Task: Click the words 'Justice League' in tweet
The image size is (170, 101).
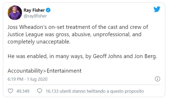Action: click(25, 35)
